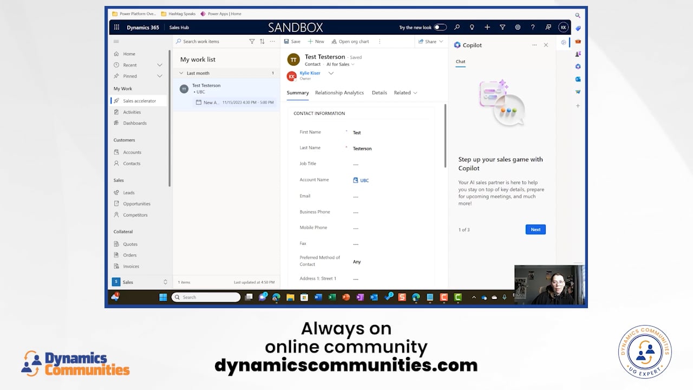Image resolution: width=693 pixels, height=390 pixels.
Task: Open the Share dropdown arrow
Action: pyautogui.click(x=441, y=41)
